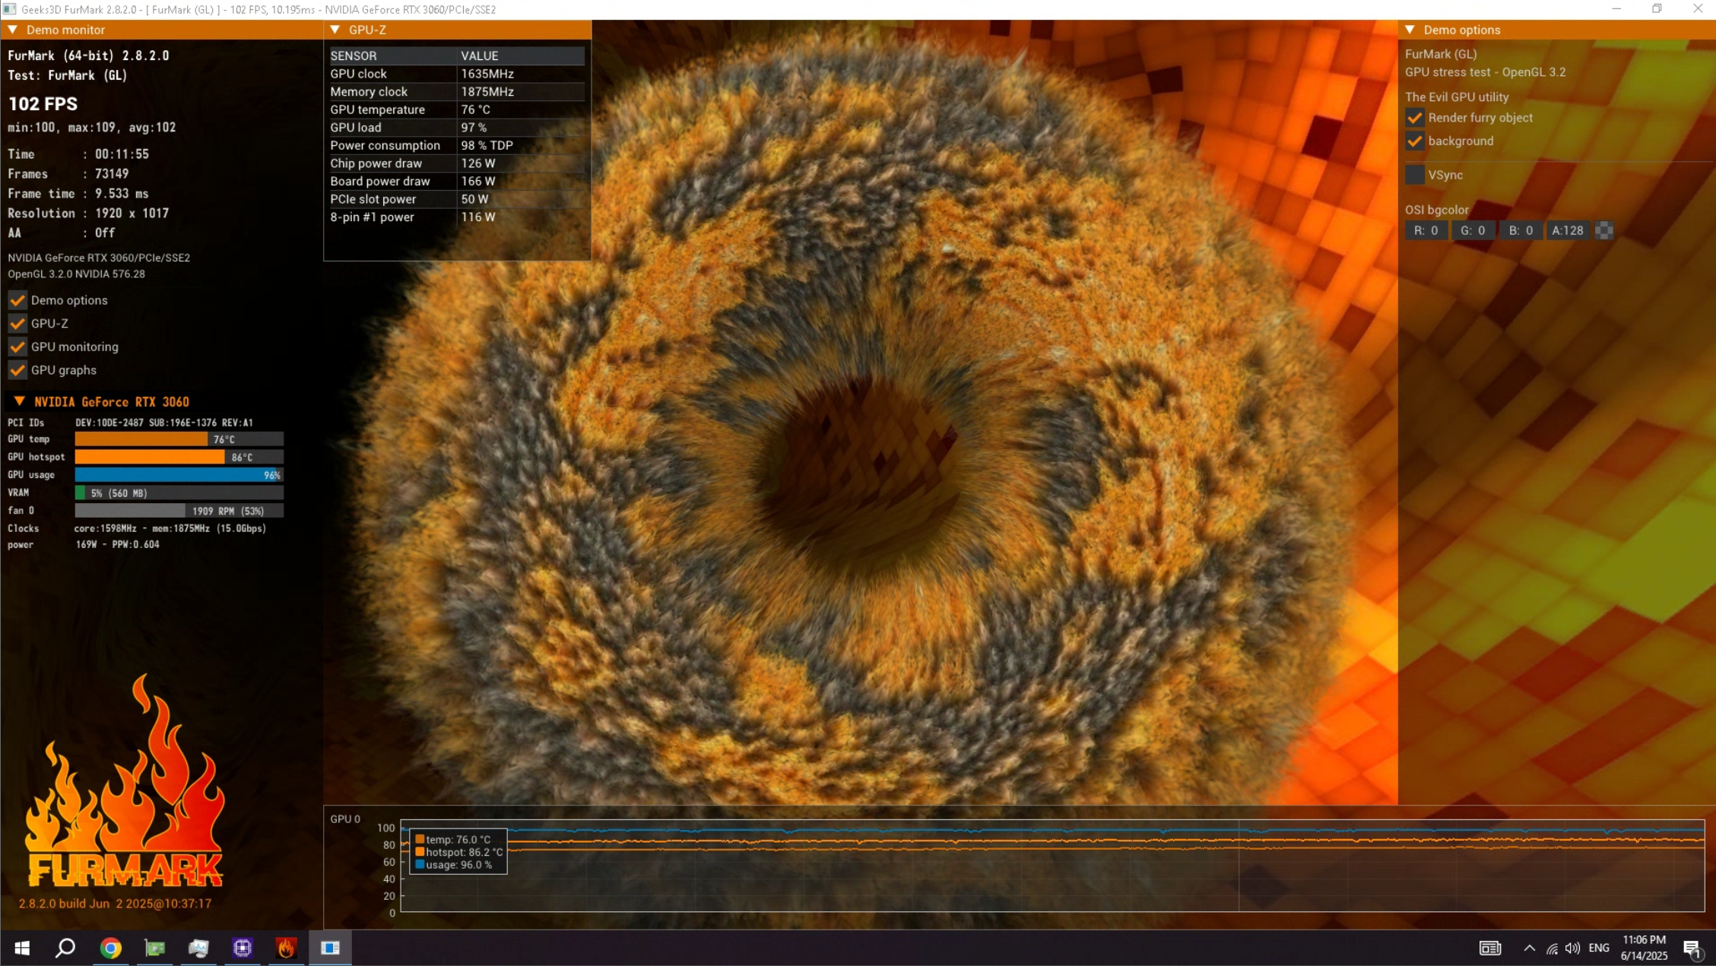Click the A:128 alpha value field
This screenshot has width=1716, height=966.
click(x=1567, y=230)
